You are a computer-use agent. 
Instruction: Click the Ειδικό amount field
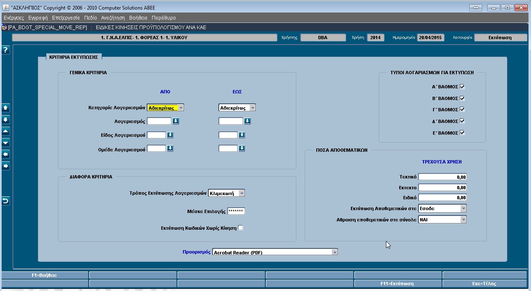click(x=443, y=198)
